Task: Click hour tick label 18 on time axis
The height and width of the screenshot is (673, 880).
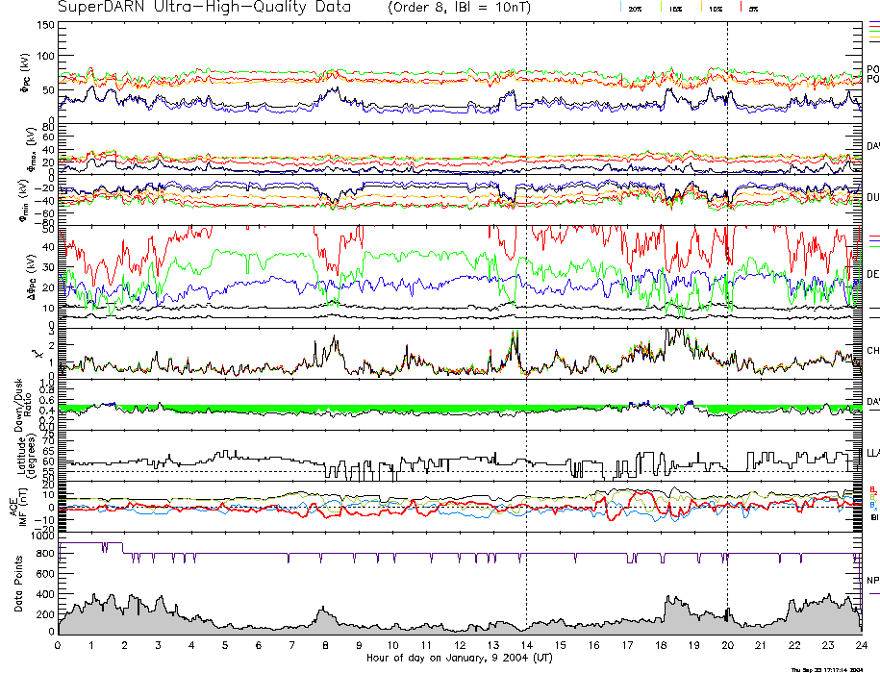Action: coord(661,645)
